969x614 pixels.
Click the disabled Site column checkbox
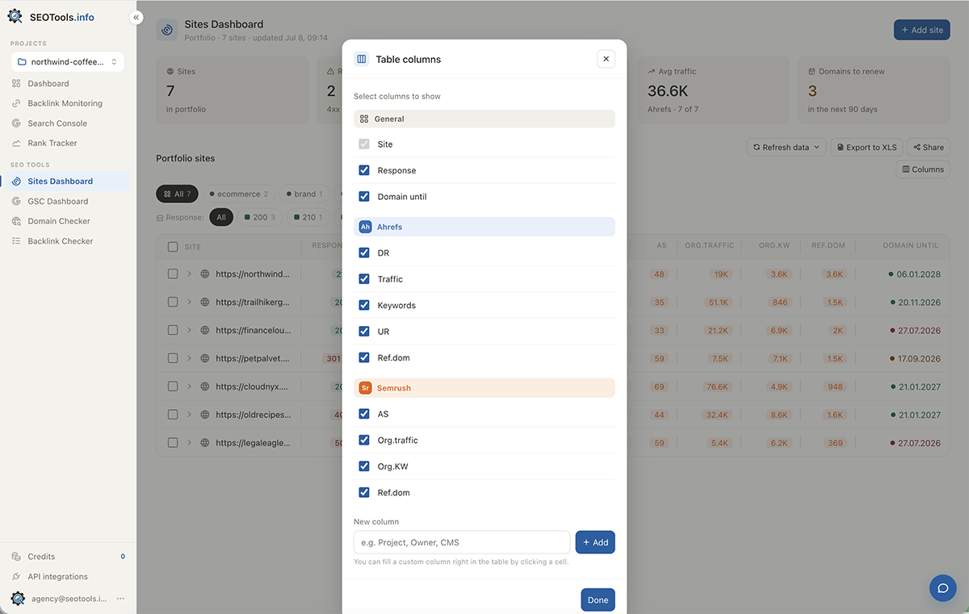coord(364,144)
